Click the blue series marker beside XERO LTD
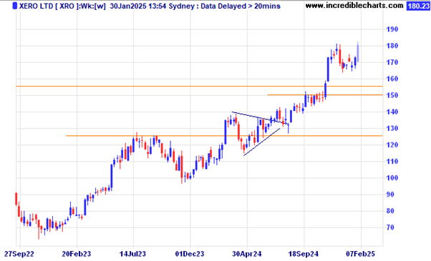The image size is (431, 261). pos(15,6)
